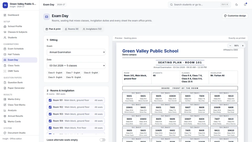Click the Analysis chart sidebar icon
The image size is (252, 142).
coord(5,110)
